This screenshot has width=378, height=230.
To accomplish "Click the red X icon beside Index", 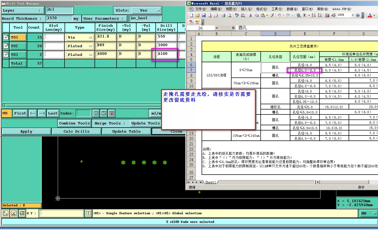I will [112, 113].
